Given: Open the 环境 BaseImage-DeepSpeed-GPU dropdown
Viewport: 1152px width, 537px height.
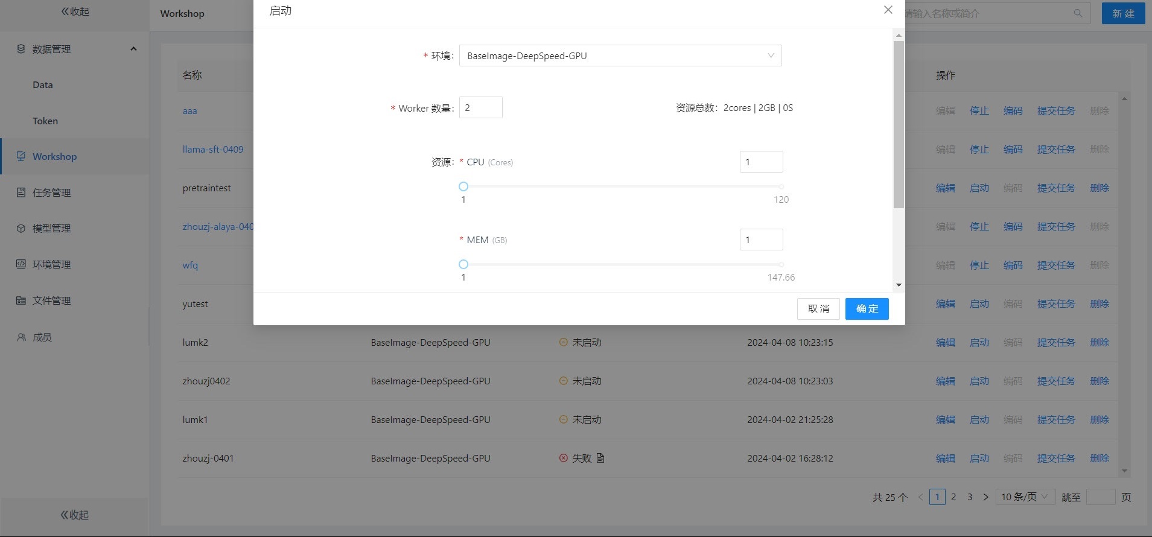Looking at the screenshot, I should [620, 56].
